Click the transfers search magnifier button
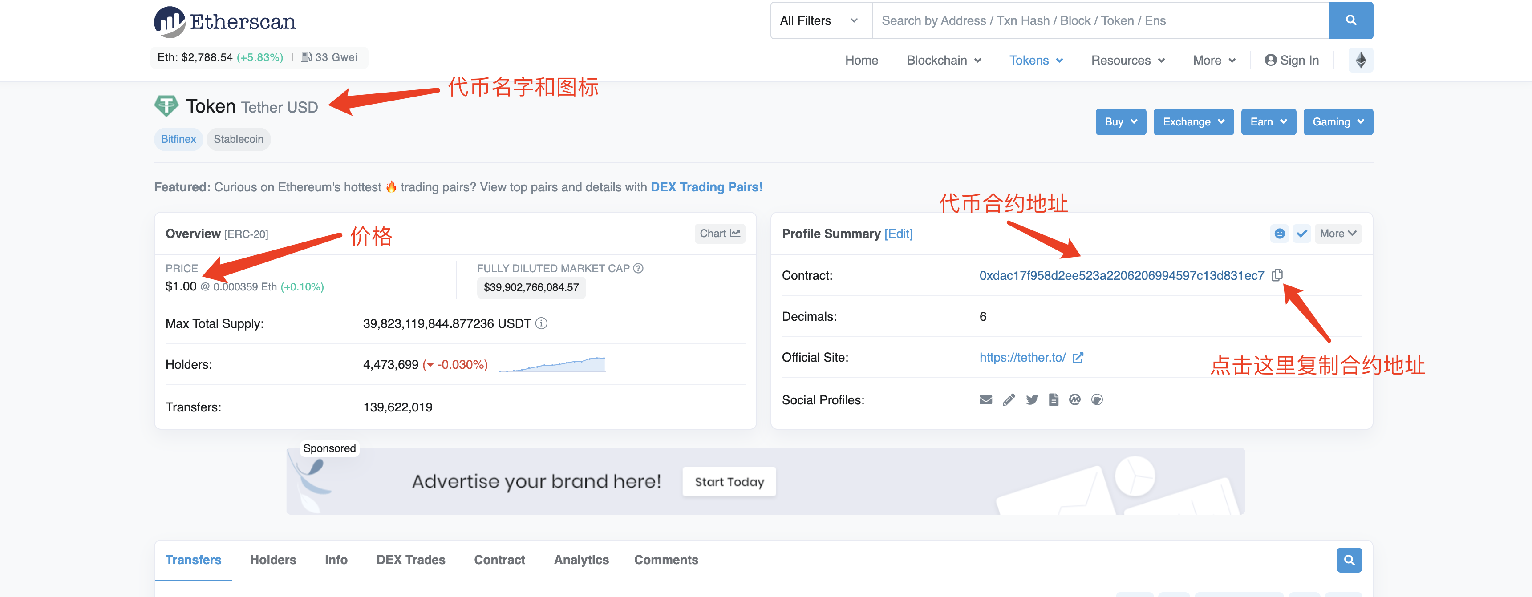The height and width of the screenshot is (597, 1532). coord(1349,560)
